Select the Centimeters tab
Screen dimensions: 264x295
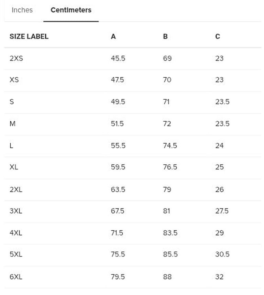point(71,10)
